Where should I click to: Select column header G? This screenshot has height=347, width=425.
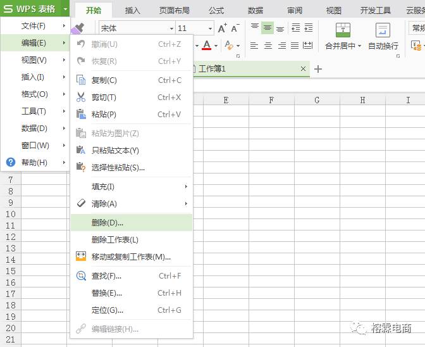[x=317, y=100]
